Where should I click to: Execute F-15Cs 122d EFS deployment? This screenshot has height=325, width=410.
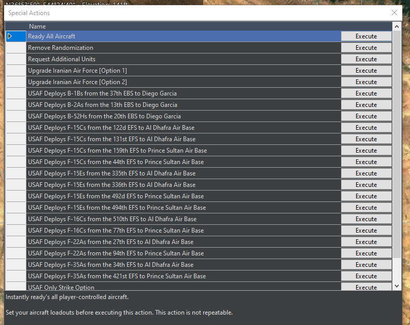[366, 128]
